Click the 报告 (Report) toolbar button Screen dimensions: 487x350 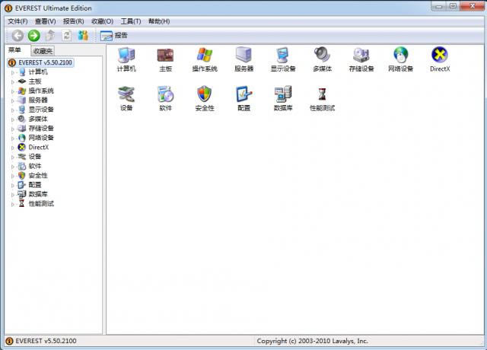[x=113, y=36]
